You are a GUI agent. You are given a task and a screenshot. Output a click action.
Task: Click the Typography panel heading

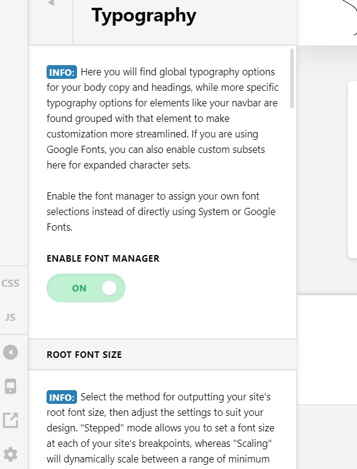[x=144, y=16]
